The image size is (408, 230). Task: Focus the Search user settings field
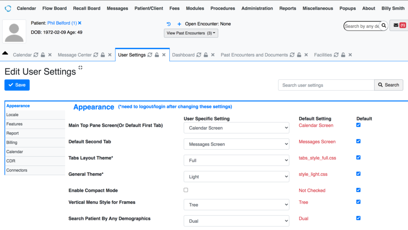pos(326,85)
